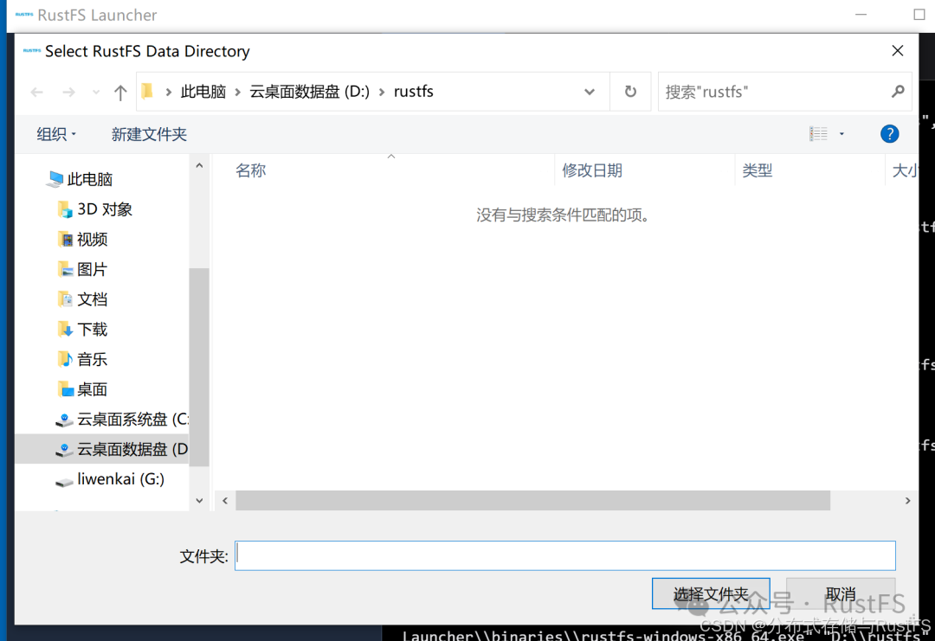Open 音乐 folder in sidebar
Viewport: 935px width, 641px height.
point(93,359)
